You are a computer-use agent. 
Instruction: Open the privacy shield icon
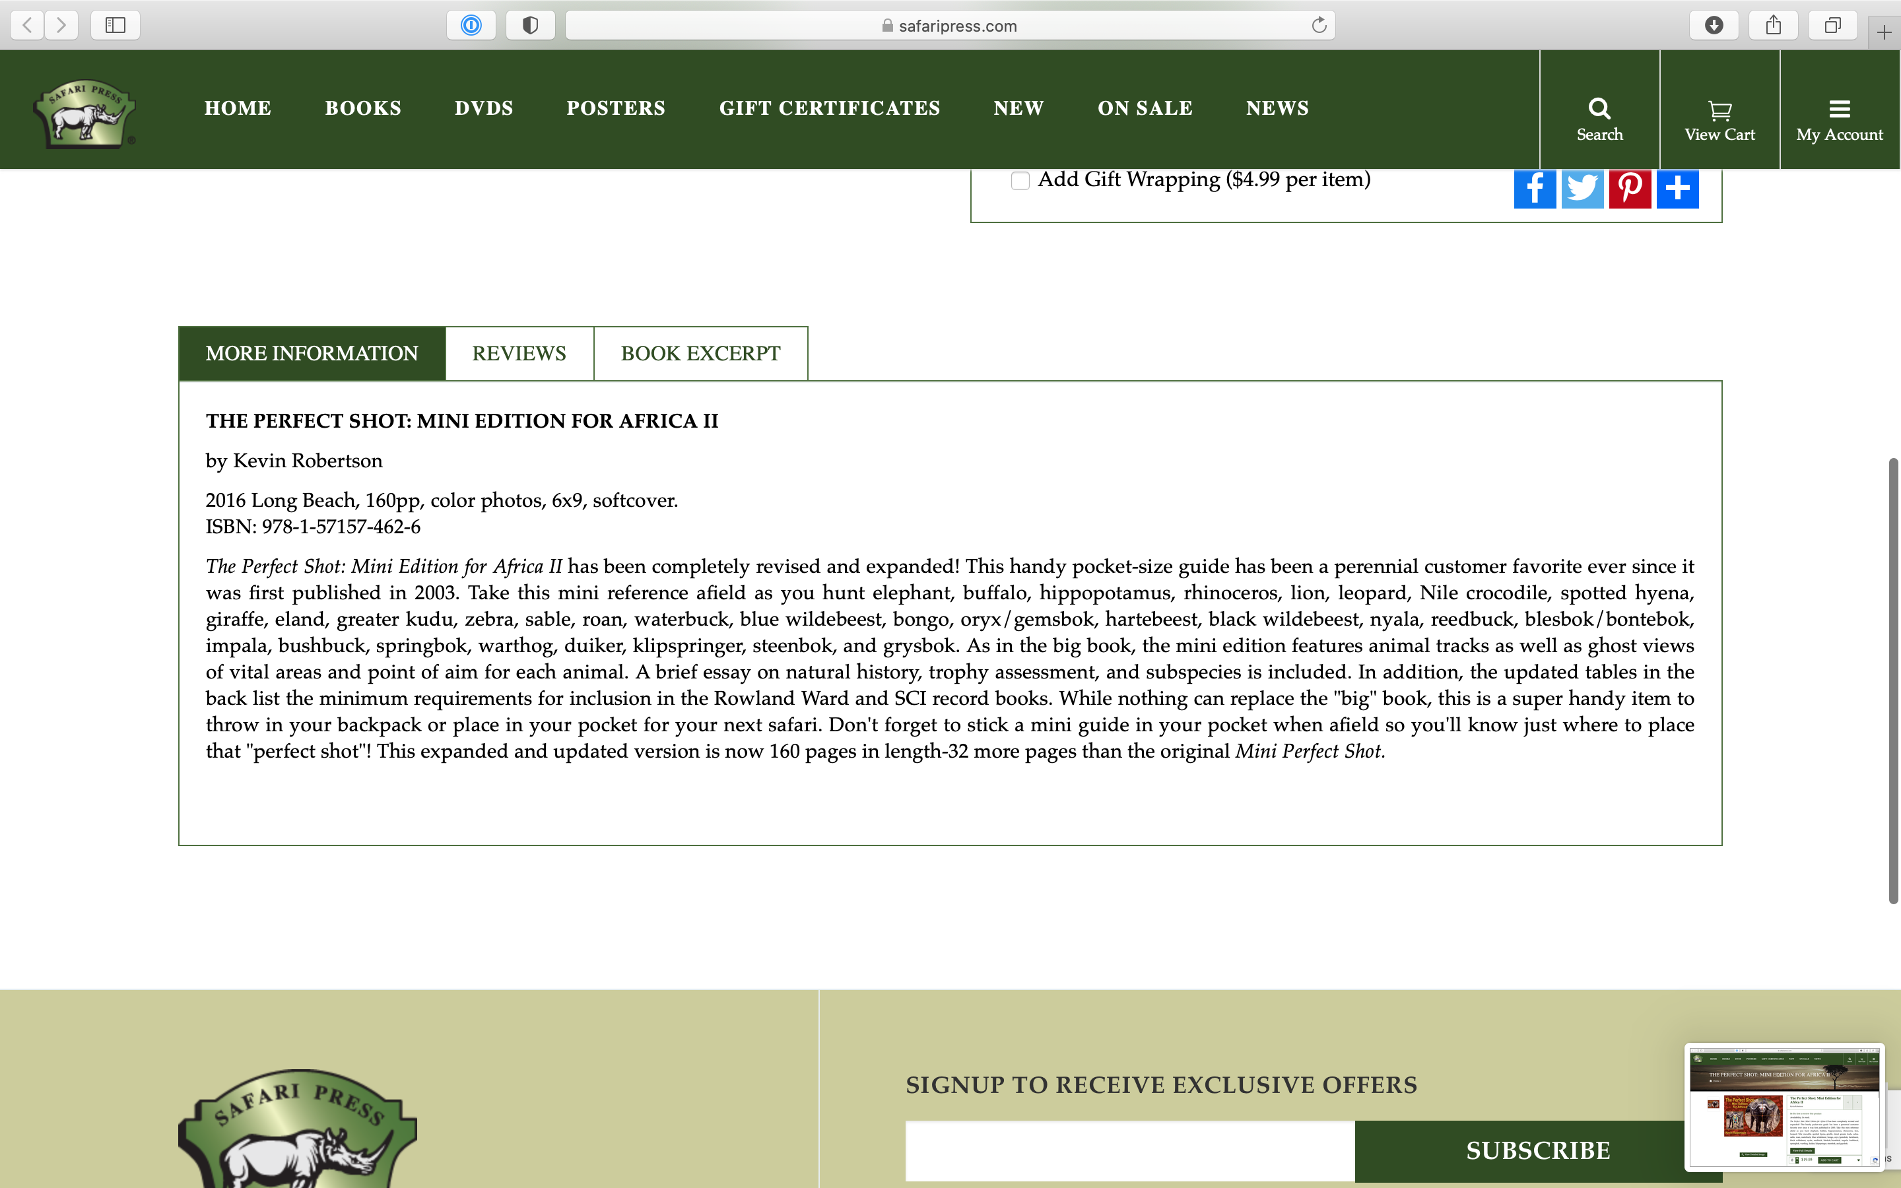[x=530, y=25]
